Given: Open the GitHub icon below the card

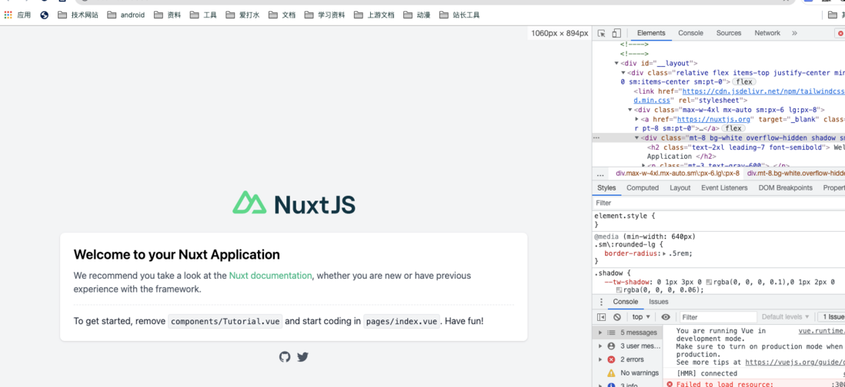Looking at the screenshot, I should pyautogui.click(x=285, y=356).
